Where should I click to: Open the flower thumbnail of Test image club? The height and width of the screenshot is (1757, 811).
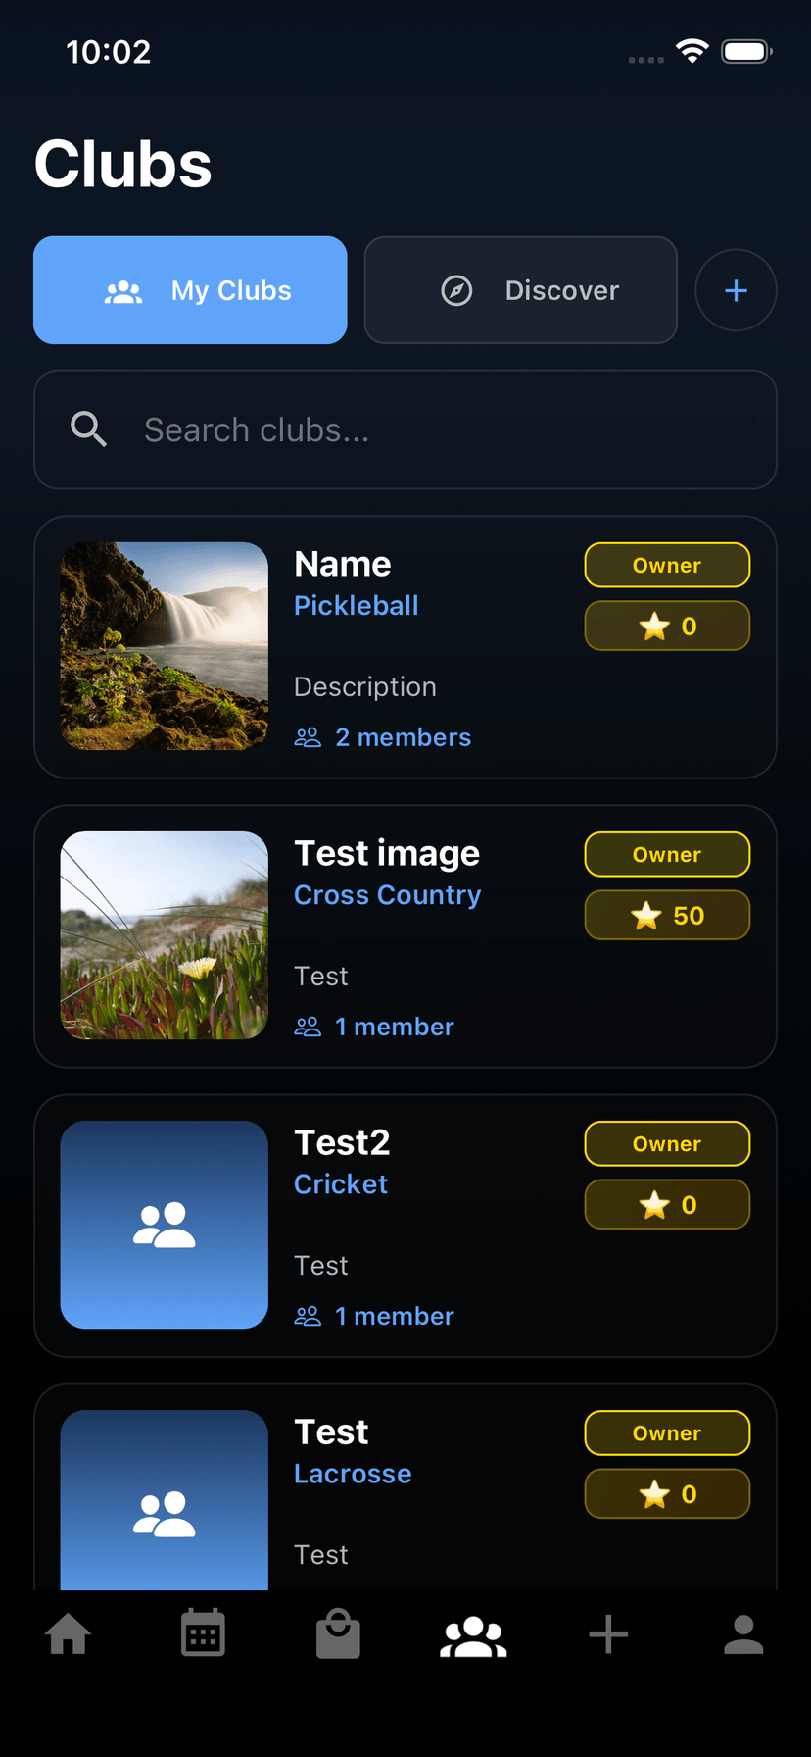coord(165,935)
